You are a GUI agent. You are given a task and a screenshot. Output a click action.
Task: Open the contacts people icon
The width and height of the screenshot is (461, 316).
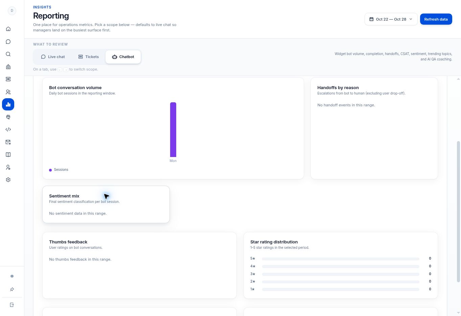[8, 92]
